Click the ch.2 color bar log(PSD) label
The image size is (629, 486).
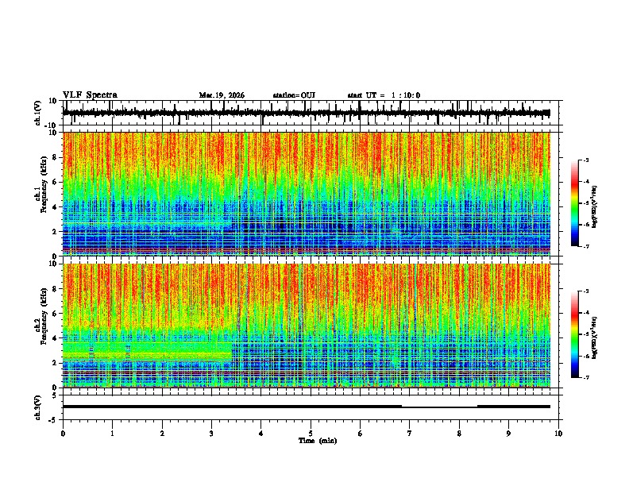click(x=595, y=337)
